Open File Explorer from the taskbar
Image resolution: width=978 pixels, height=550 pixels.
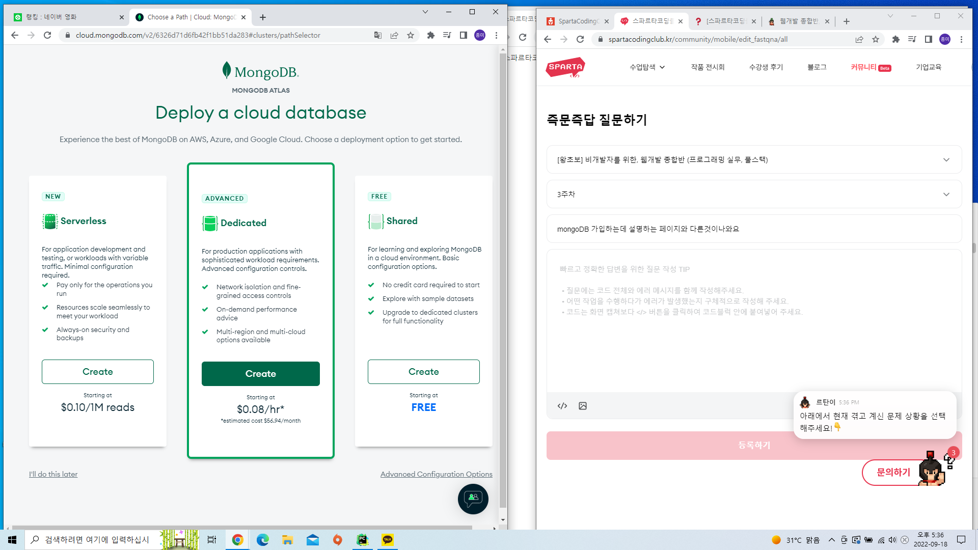pyautogui.click(x=287, y=540)
